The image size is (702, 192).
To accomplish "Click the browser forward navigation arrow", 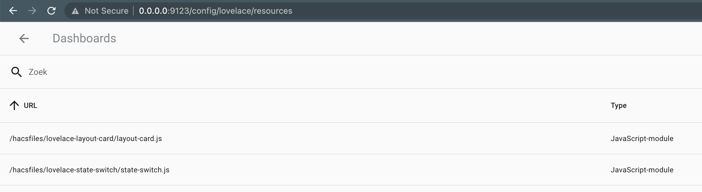I will point(33,10).
